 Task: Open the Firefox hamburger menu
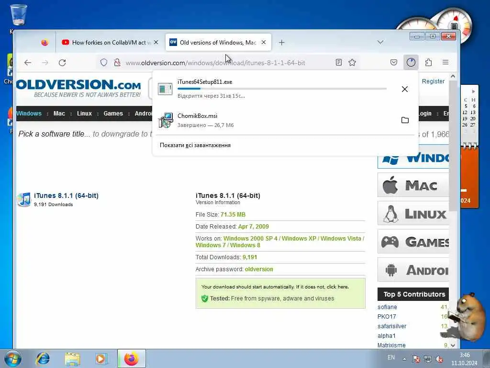[x=445, y=62]
